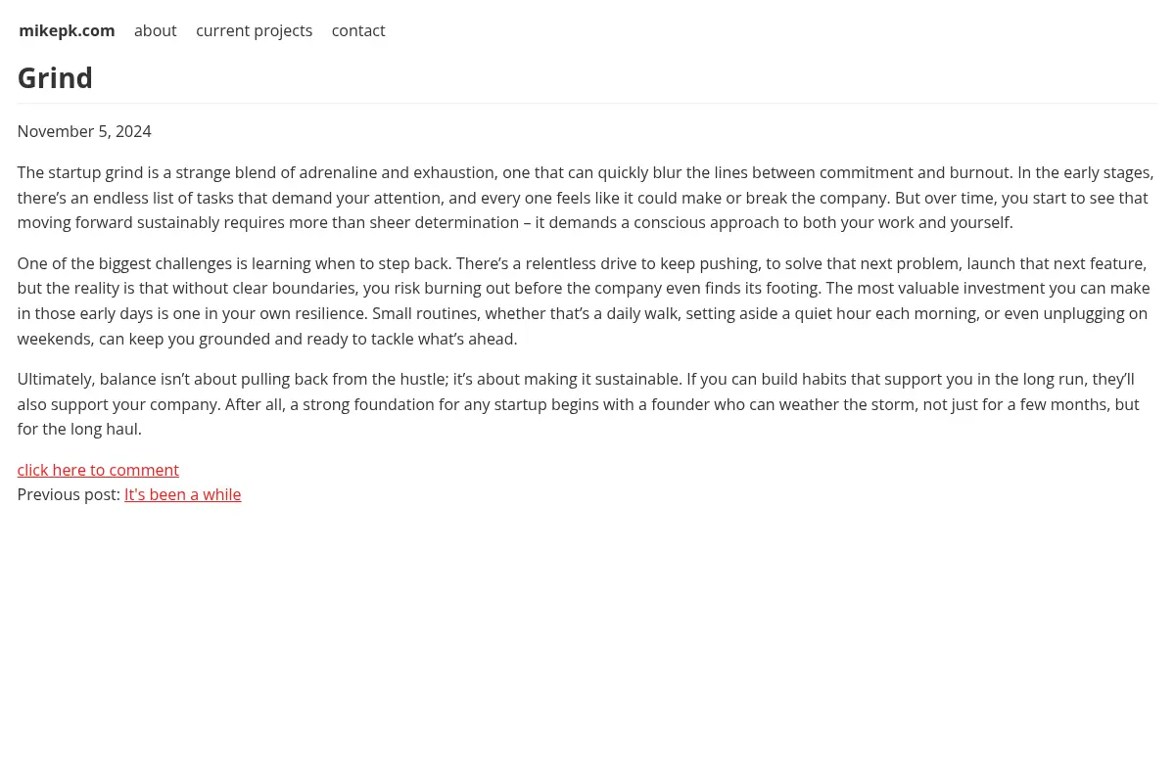The height and width of the screenshot is (783, 1175).
Task: Go to the mikepk.com home link
Action: tap(67, 30)
